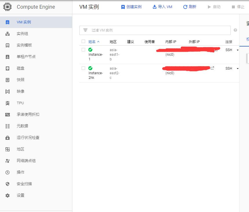Connect via SSH to instance-2hk
249x212 pixels.
(229, 68)
